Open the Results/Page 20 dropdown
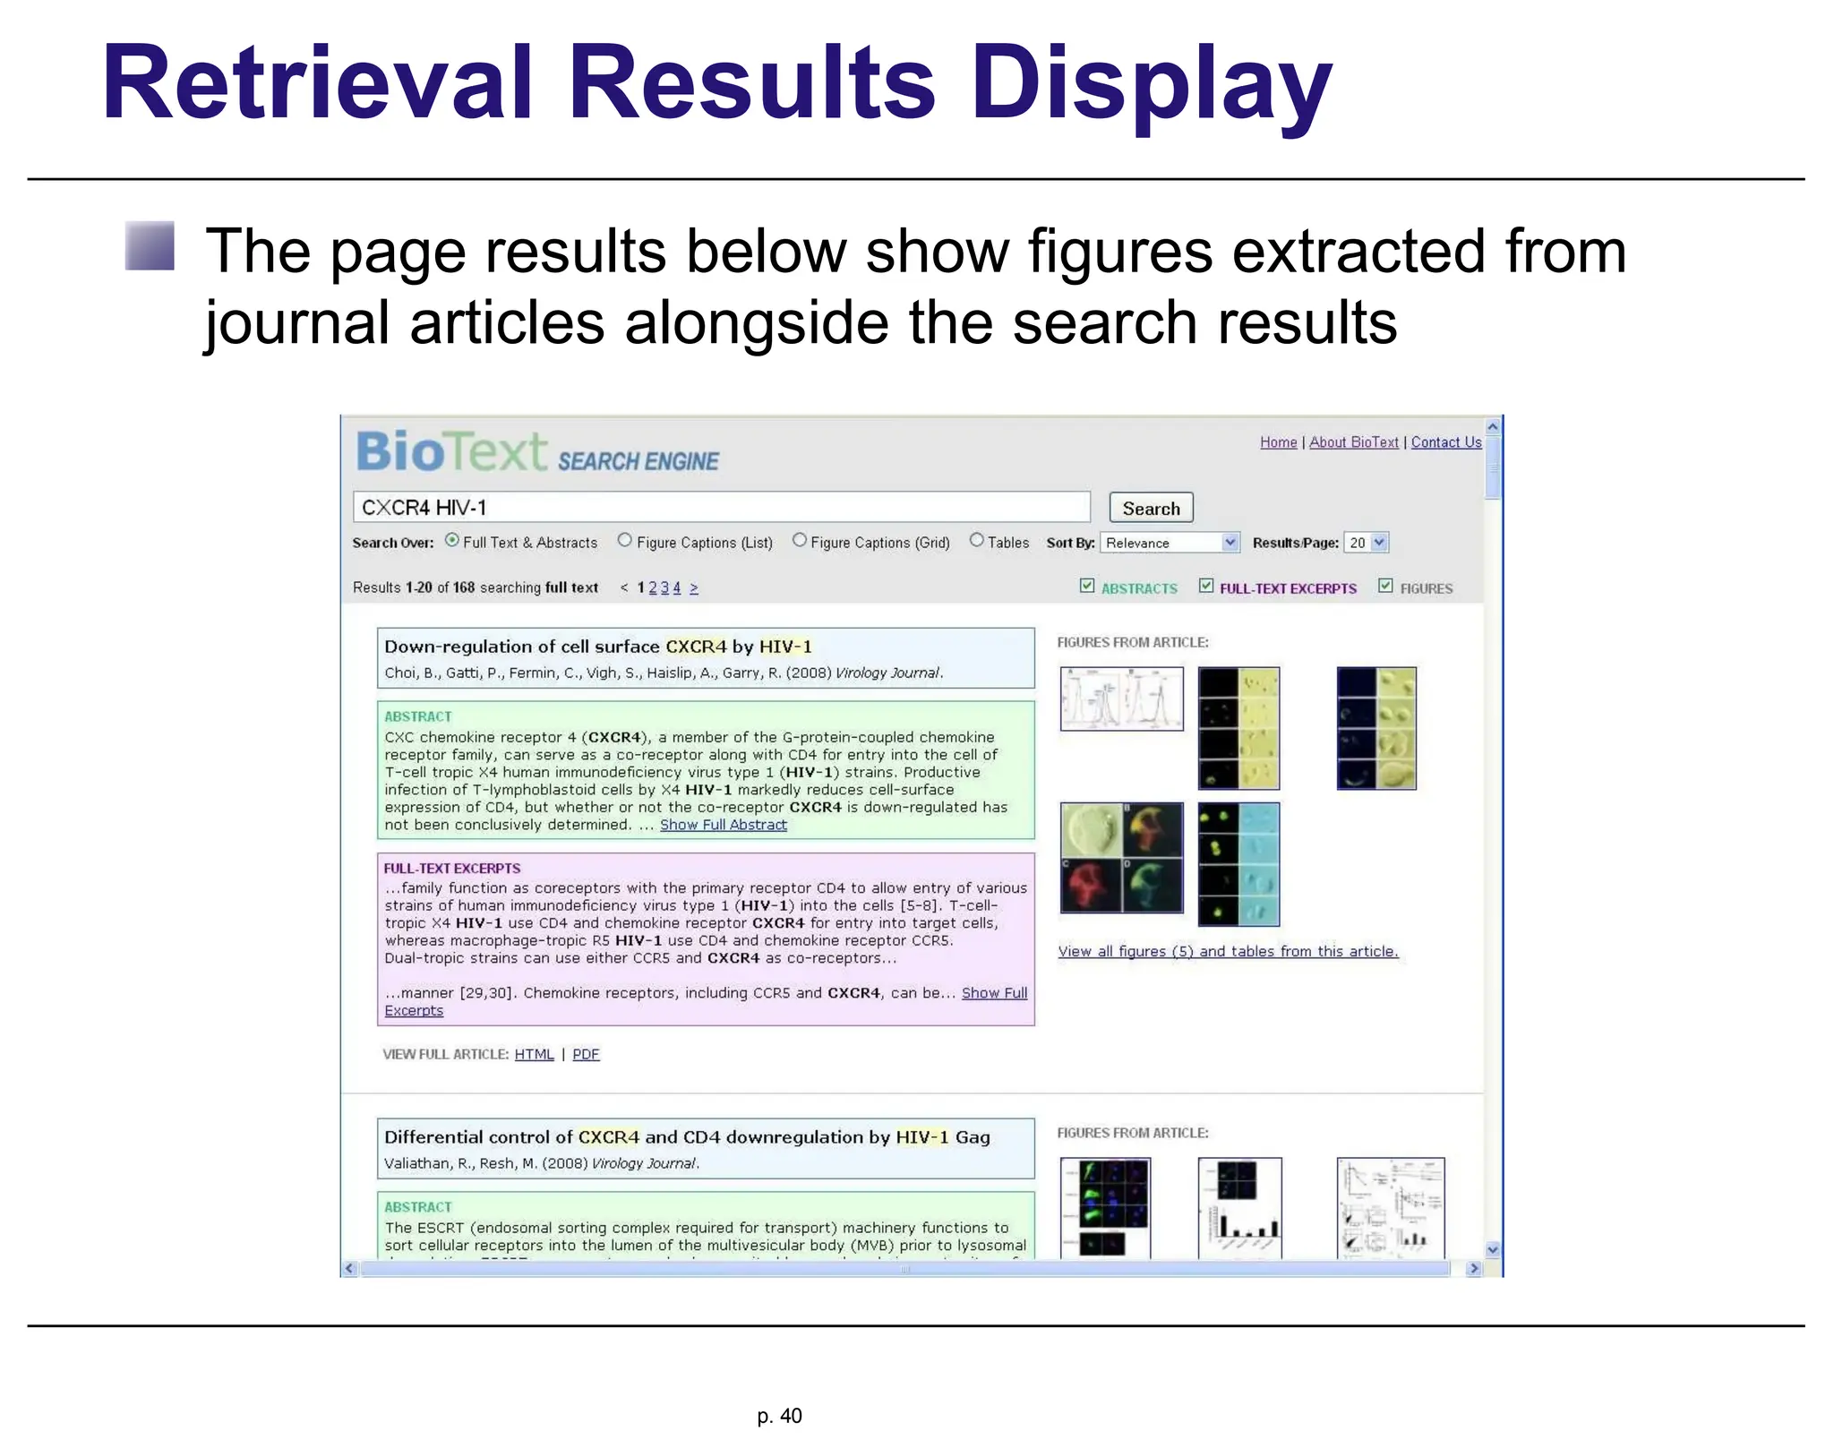This screenshot has width=1834, height=1448. click(x=1366, y=543)
